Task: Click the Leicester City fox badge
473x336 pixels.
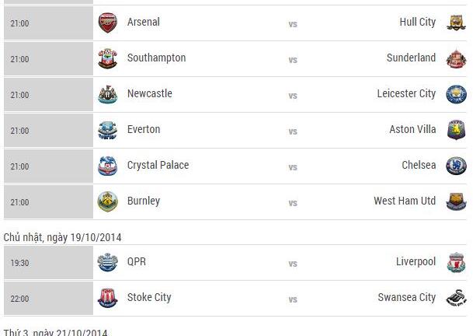Action: tap(456, 94)
